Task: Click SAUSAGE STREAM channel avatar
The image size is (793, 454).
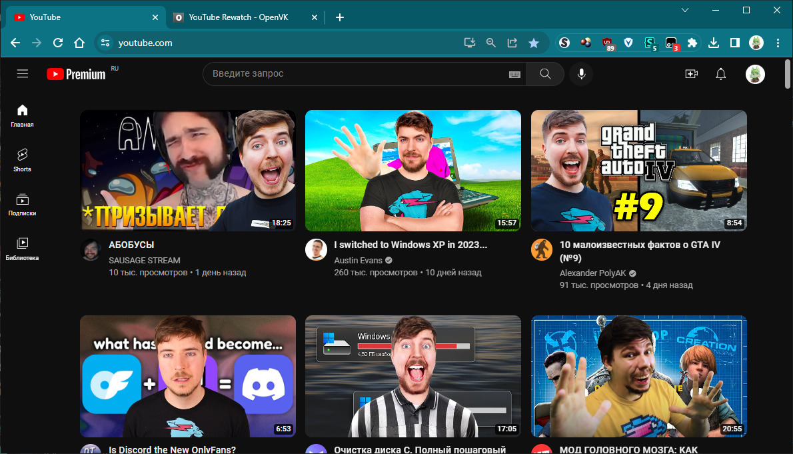Action: click(x=91, y=249)
